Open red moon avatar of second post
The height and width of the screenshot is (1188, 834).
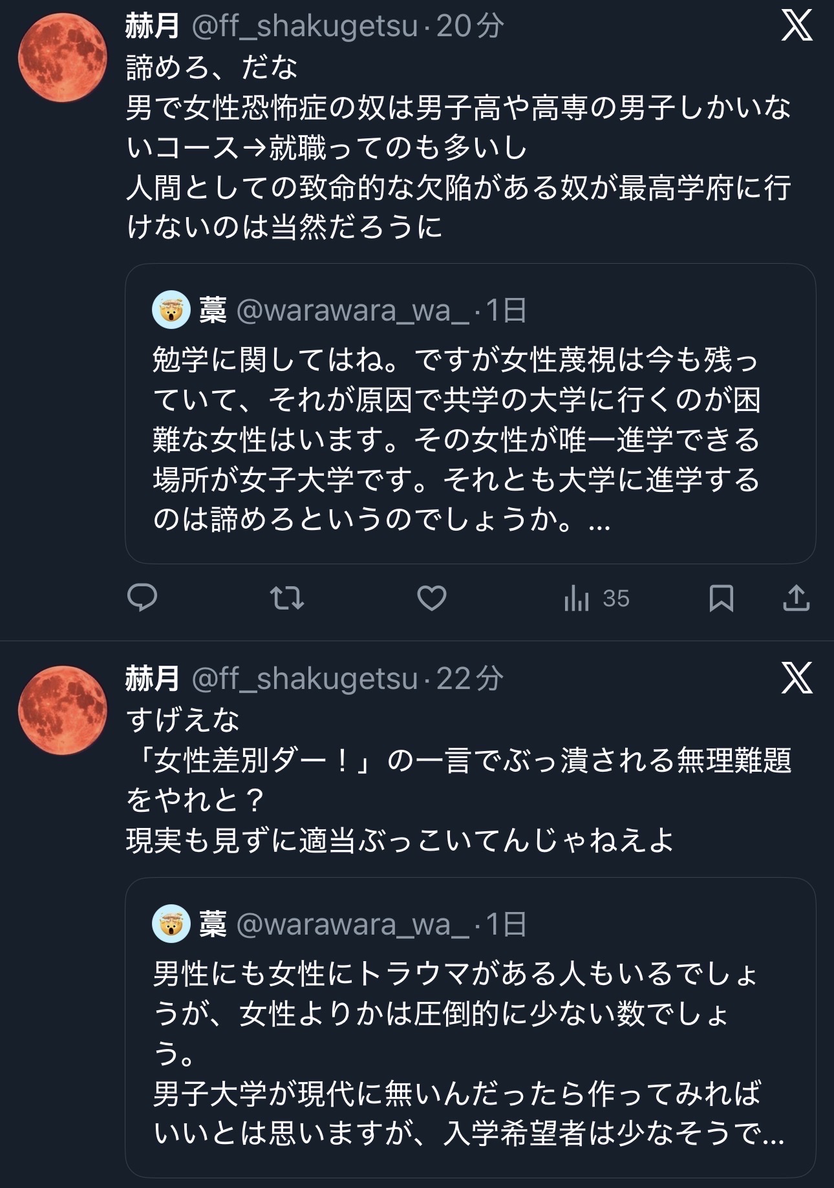[x=63, y=710]
